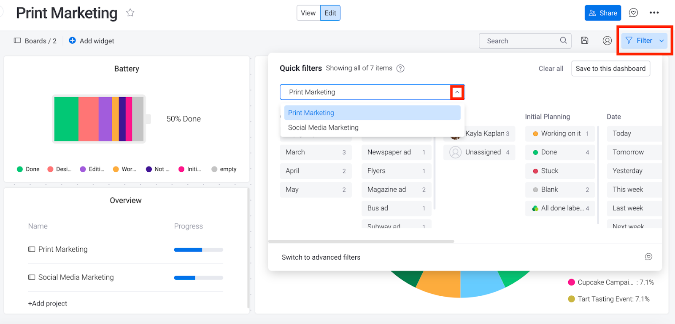The image size is (675, 324).
Task: Select the This week date filter
Action: (x=634, y=190)
